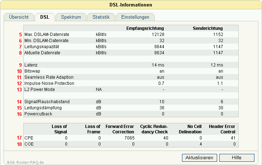
Task: Open the Hilfe button
Action: tap(237, 158)
